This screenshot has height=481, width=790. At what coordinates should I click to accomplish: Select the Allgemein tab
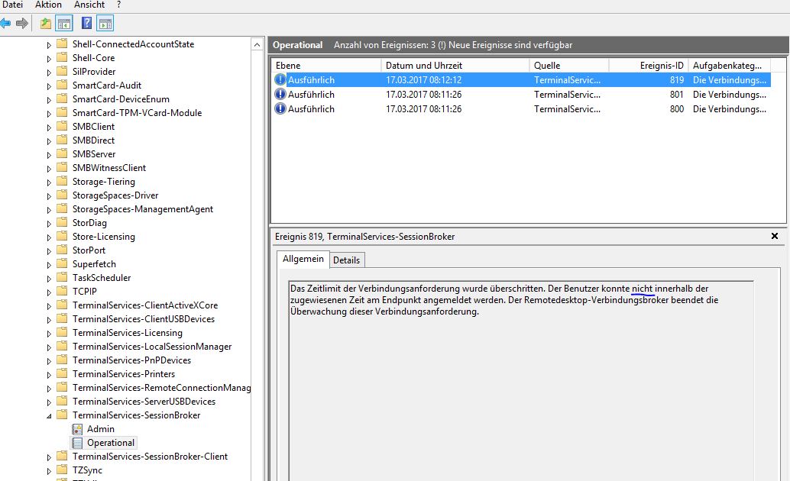(303, 260)
